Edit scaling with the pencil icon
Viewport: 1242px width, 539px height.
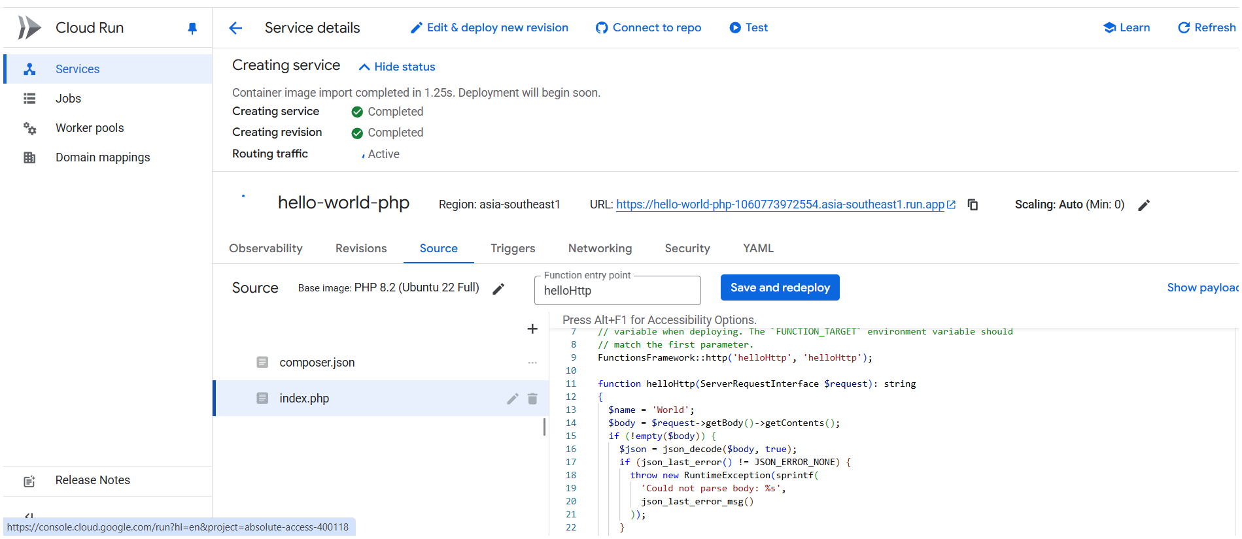point(1144,205)
